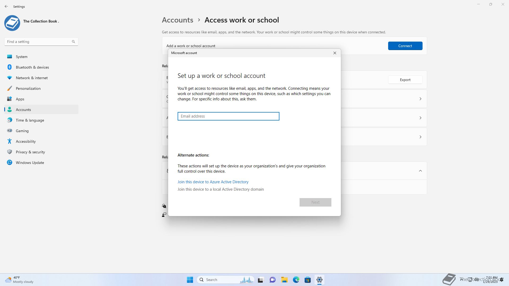Click the Windows Update sync icon
The image size is (509, 286).
(10, 162)
